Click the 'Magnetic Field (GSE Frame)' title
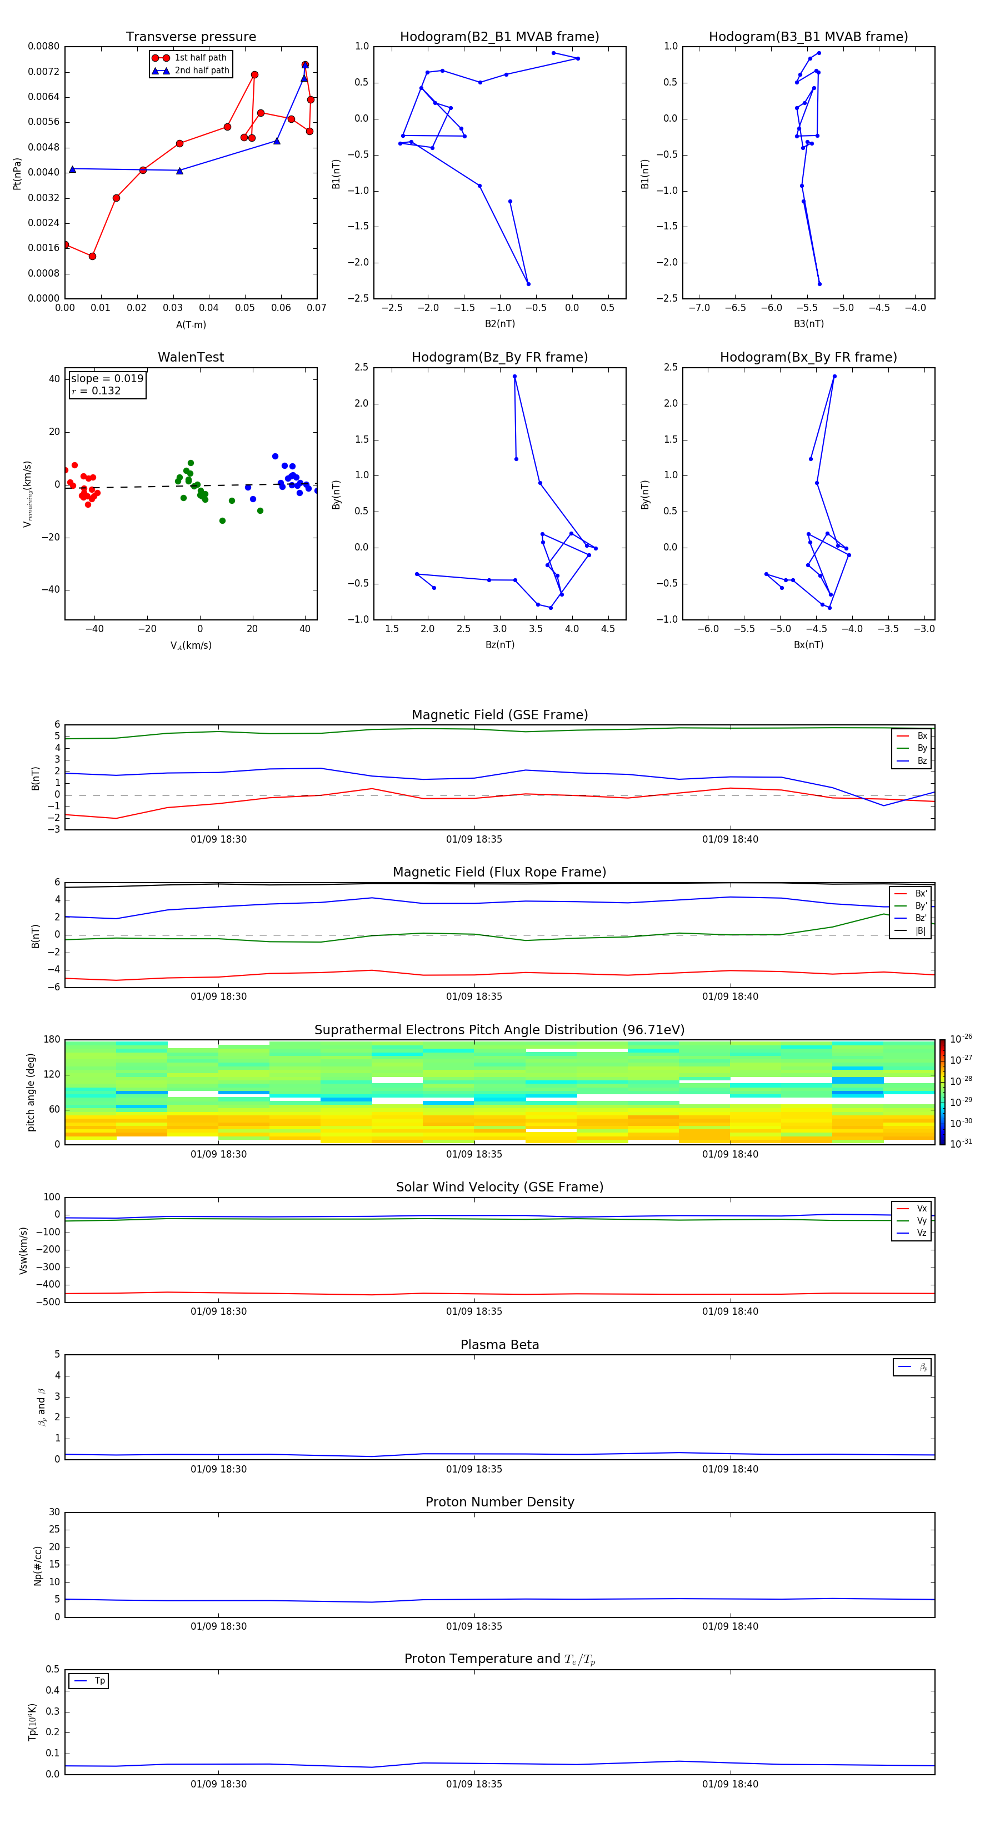Viewport: 1000px width, 1833px height. pos(499,715)
